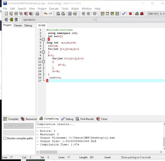Open the File menu
This screenshot has width=165, height=161.
tap(5, 9)
